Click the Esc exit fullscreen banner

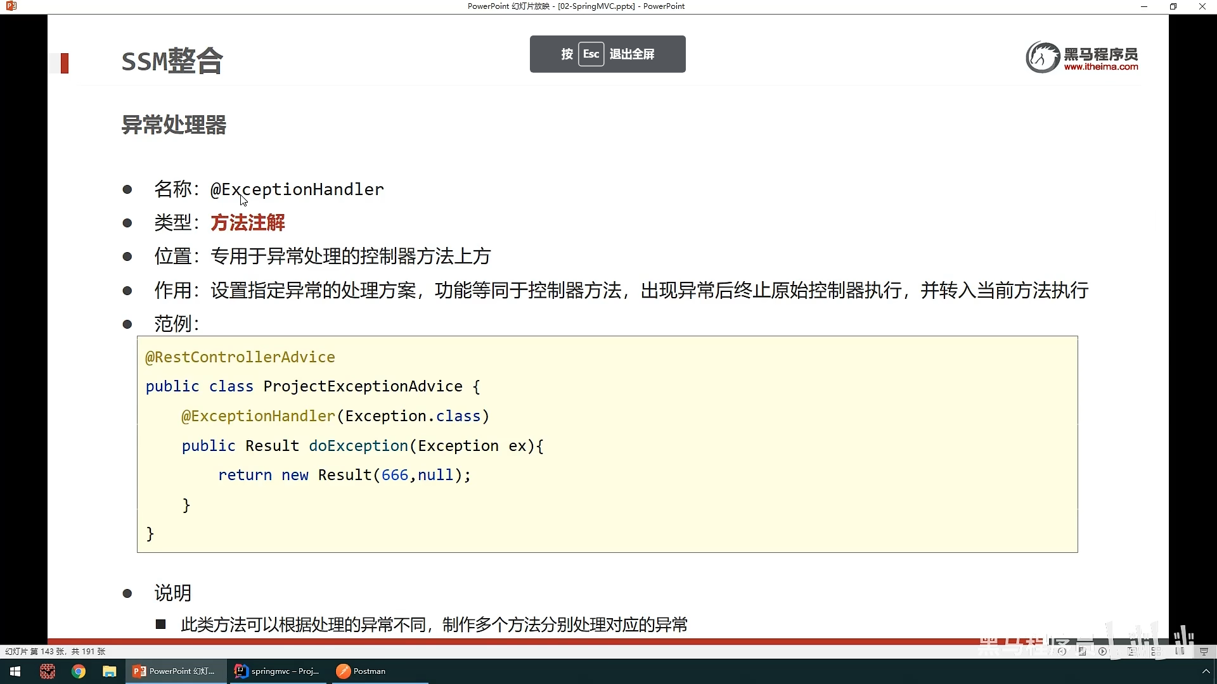tap(607, 54)
